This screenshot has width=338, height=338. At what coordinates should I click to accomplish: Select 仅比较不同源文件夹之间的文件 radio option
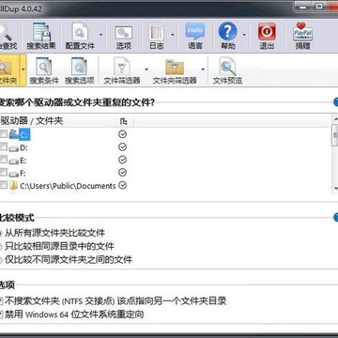click(66, 259)
